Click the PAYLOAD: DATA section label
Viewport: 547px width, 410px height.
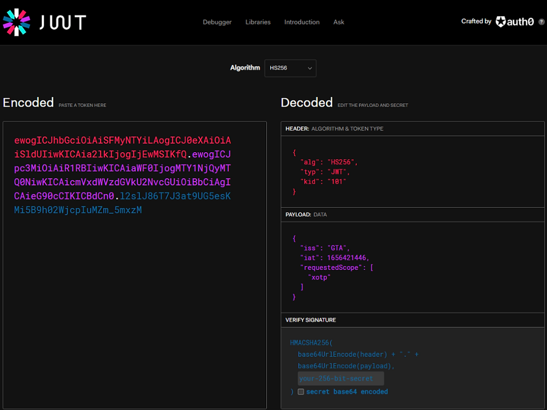click(306, 214)
